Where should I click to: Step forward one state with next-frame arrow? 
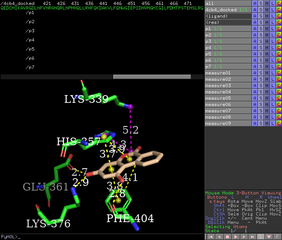tap(244, 237)
